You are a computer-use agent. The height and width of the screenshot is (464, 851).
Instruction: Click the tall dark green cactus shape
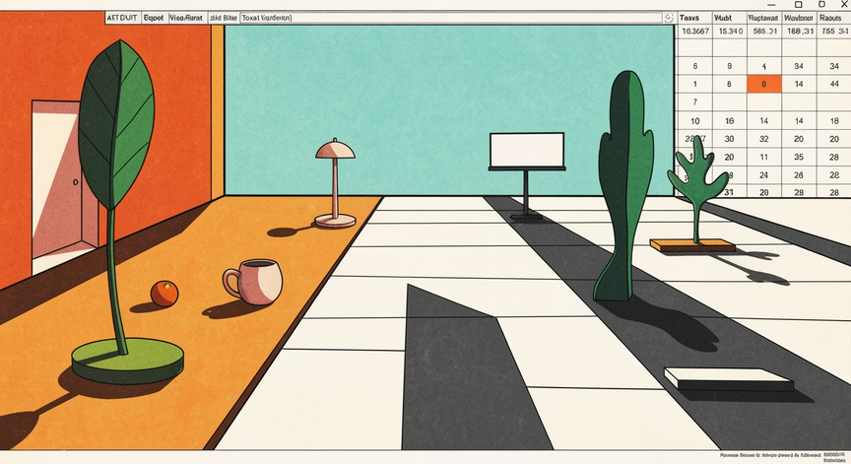pos(625,185)
